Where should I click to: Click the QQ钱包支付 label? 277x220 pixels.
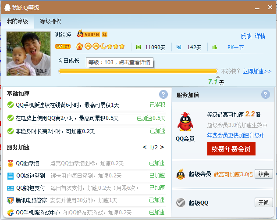click(31, 188)
